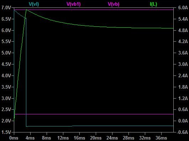Click the 6.0V left axis label

pyautogui.click(x=6, y=30)
